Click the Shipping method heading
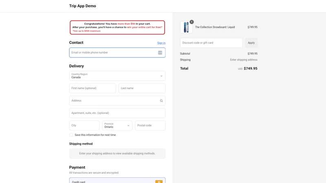The image size is (326, 183). point(81,144)
